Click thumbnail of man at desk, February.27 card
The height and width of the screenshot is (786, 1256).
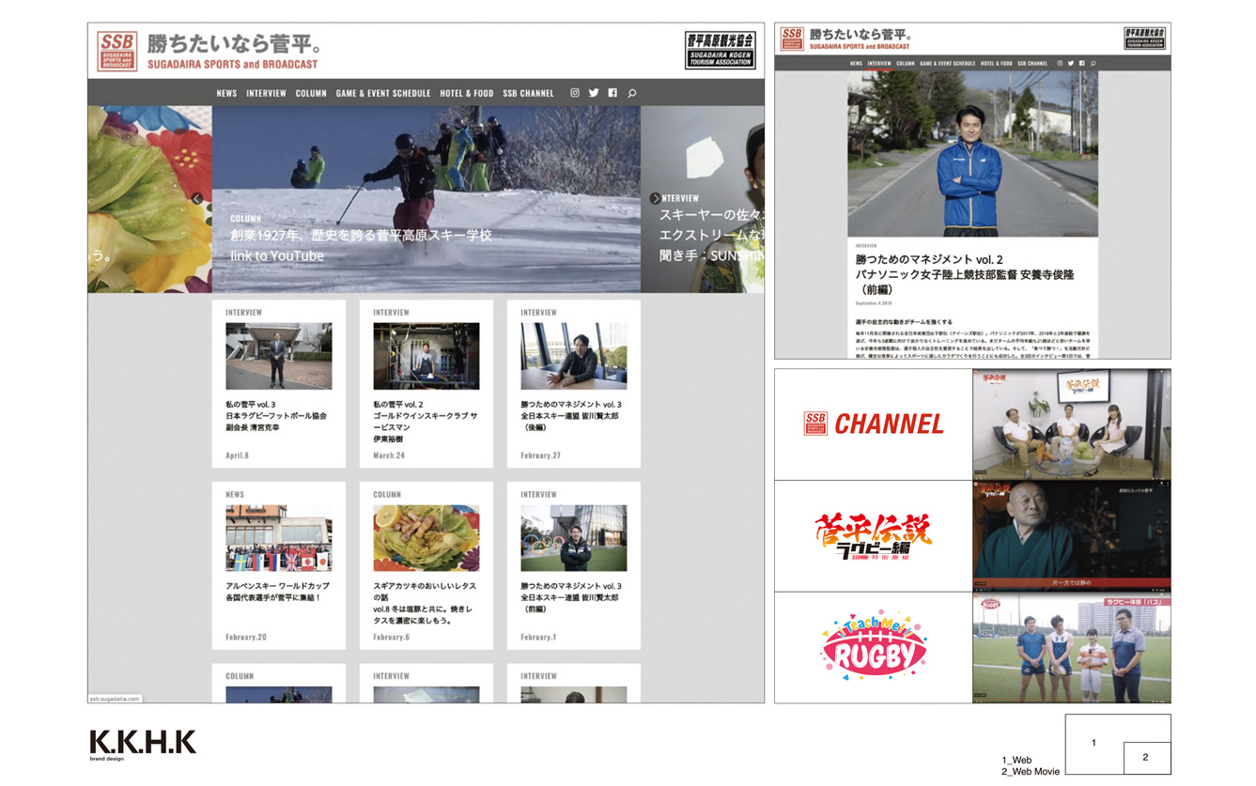point(574,356)
